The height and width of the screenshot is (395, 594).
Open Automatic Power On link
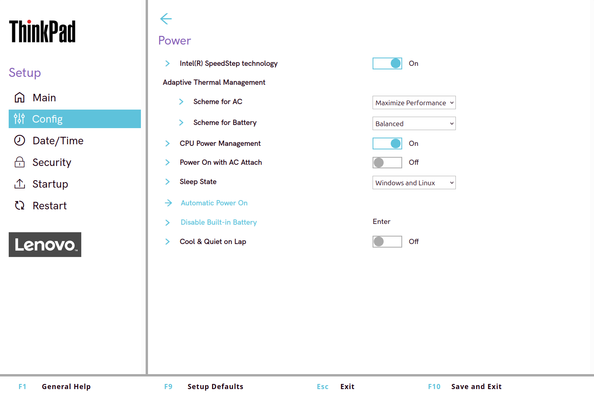tap(214, 203)
